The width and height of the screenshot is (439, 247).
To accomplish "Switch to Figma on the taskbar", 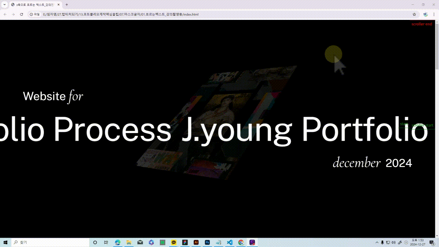I will (185, 243).
